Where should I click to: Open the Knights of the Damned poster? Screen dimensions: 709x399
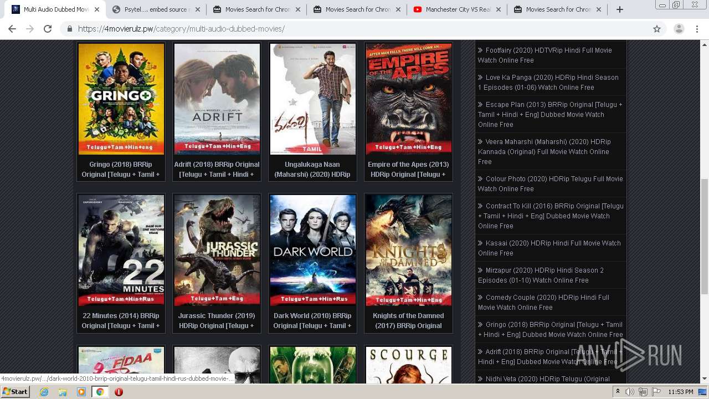(x=409, y=250)
